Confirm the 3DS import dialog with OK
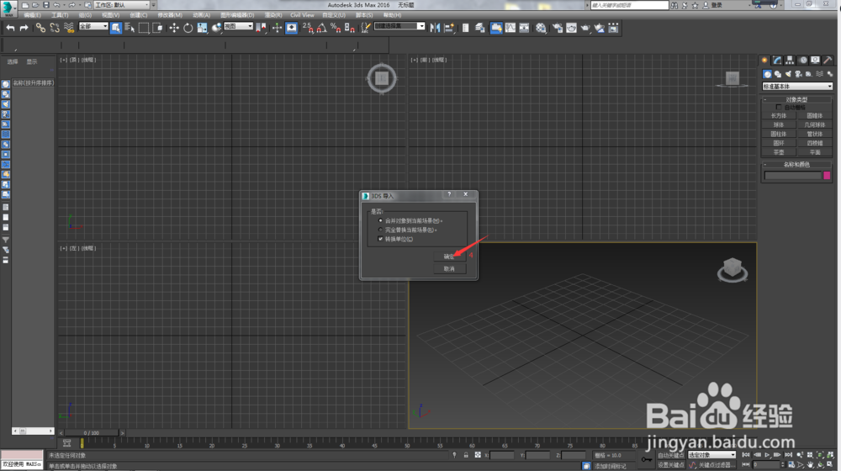 click(449, 257)
